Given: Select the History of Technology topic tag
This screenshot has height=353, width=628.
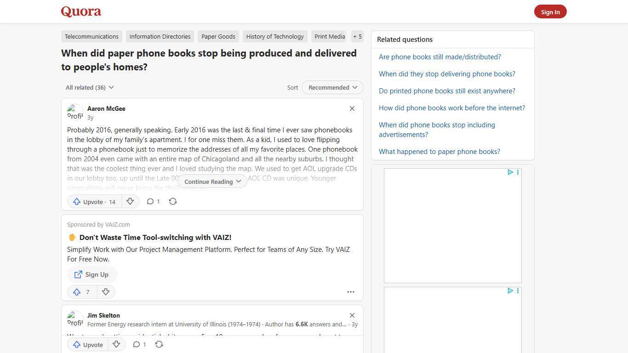Looking at the screenshot, I should coord(275,36).
